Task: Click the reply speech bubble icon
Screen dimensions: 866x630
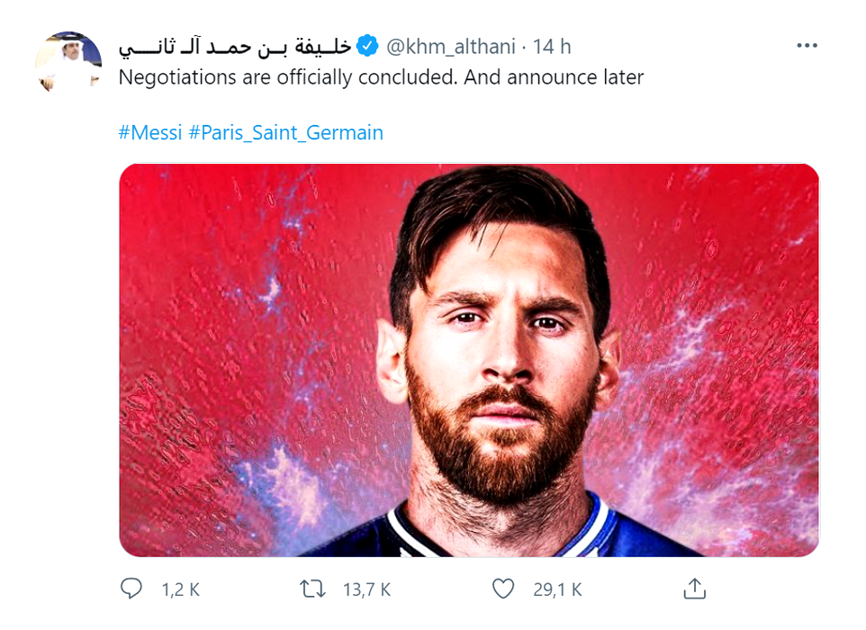Action: (x=131, y=589)
